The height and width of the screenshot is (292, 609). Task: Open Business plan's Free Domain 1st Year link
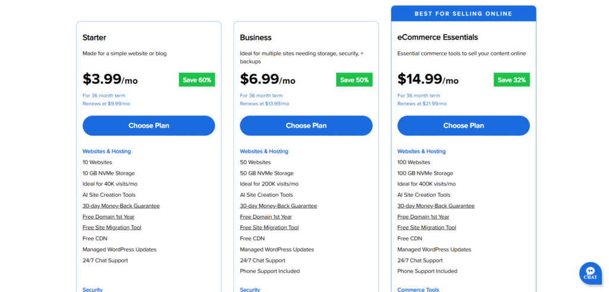266,216
